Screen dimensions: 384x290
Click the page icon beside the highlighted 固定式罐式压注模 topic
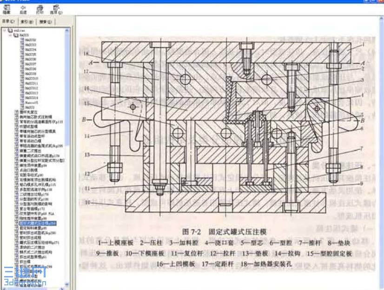coord(17,223)
